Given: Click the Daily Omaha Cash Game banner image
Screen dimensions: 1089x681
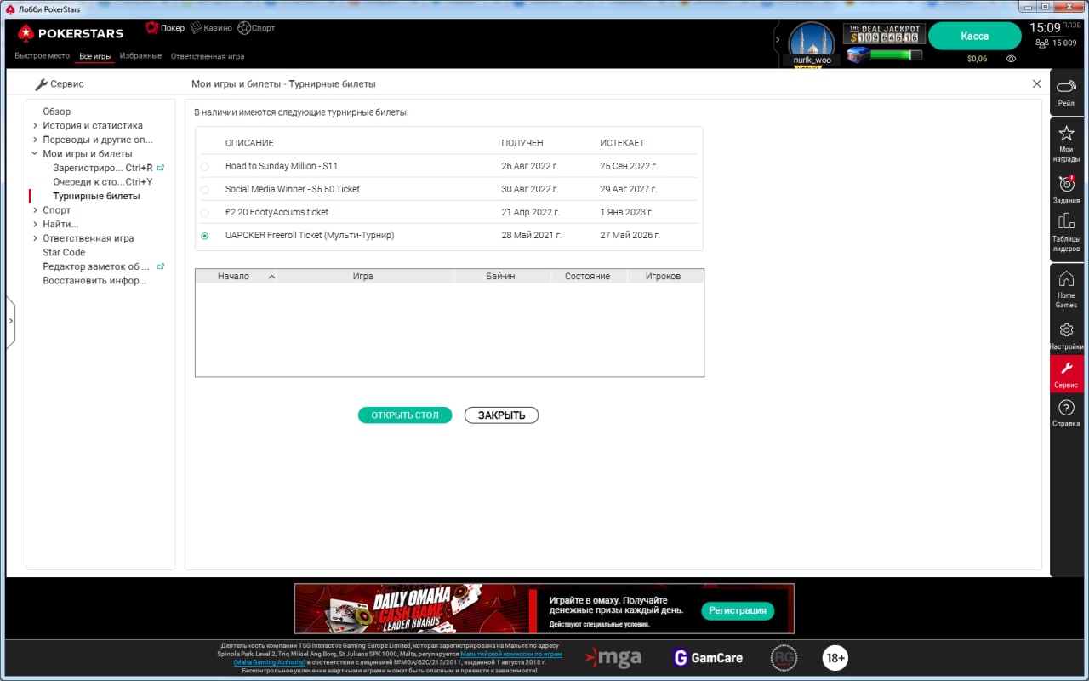Looking at the screenshot, I should coord(411,609).
